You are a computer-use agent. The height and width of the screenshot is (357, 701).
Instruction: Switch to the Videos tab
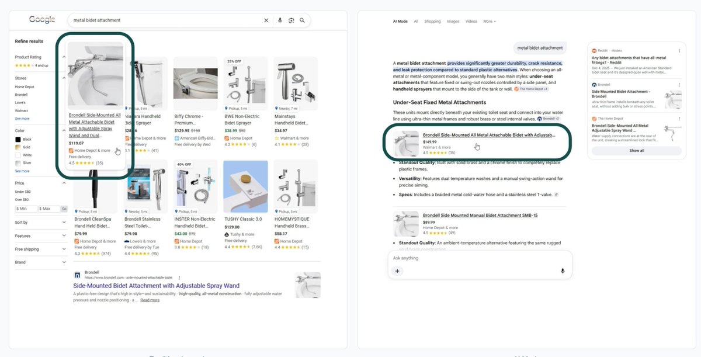tap(471, 22)
